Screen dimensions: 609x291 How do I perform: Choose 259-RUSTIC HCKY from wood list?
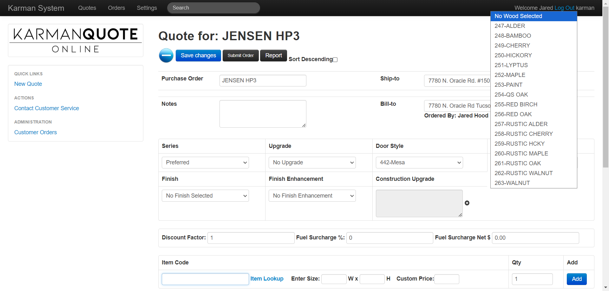534,144
